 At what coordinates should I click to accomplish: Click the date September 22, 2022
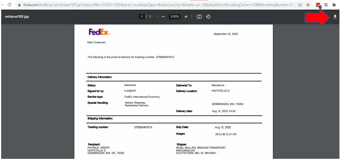226,34
